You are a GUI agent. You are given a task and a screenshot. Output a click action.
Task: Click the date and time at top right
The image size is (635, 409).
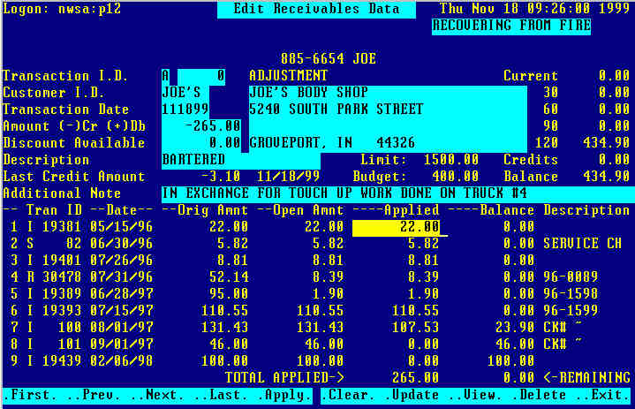[x=534, y=9]
